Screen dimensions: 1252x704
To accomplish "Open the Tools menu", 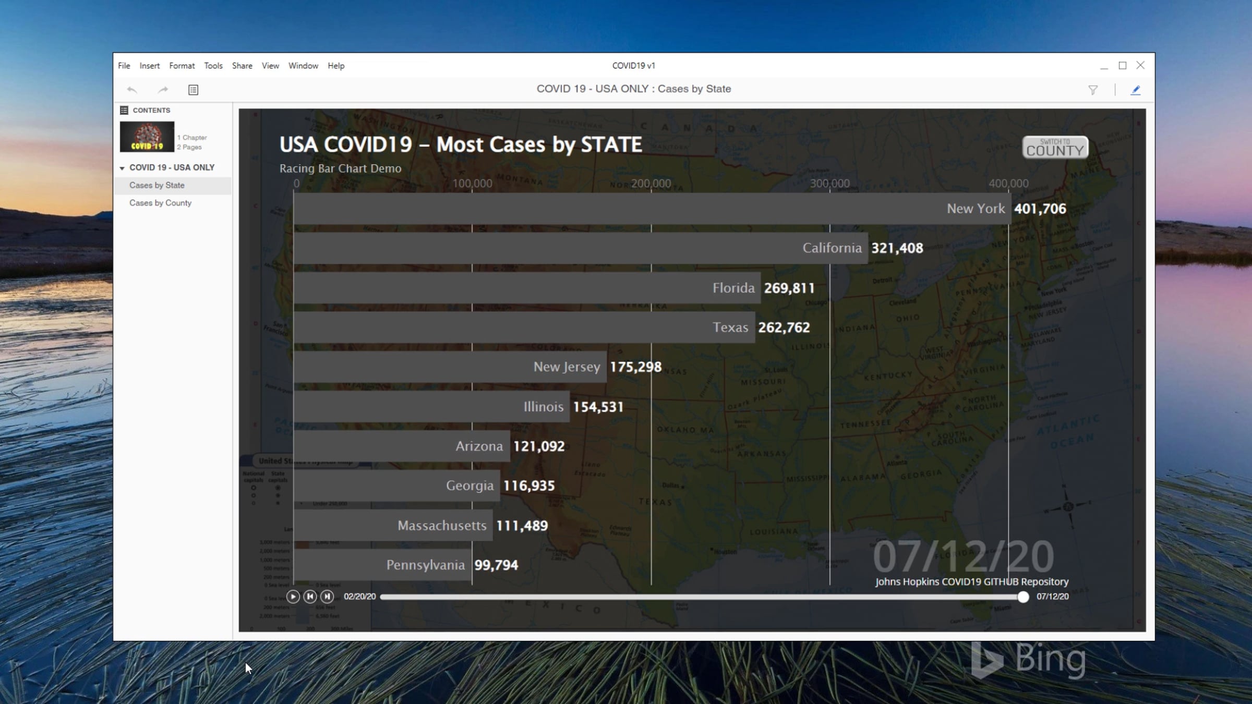I will coord(213,66).
